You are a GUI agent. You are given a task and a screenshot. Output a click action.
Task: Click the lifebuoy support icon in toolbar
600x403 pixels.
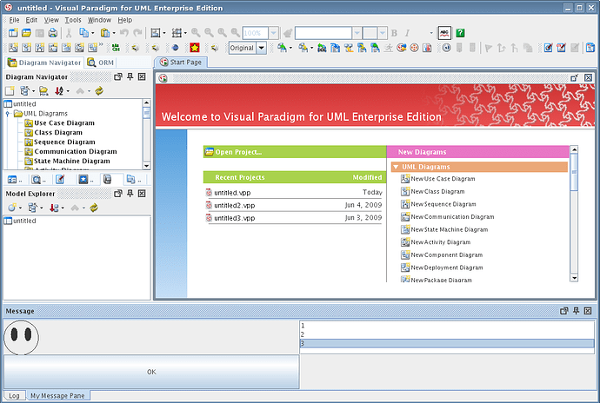[414, 48]
